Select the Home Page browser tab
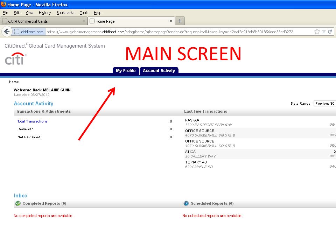The height and width of the screenshot is (252, 336). click(x=131, y=21)
